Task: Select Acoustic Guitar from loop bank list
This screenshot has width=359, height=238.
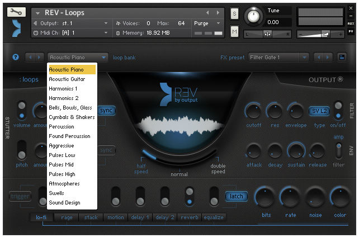Action: [x=72, y=79]
